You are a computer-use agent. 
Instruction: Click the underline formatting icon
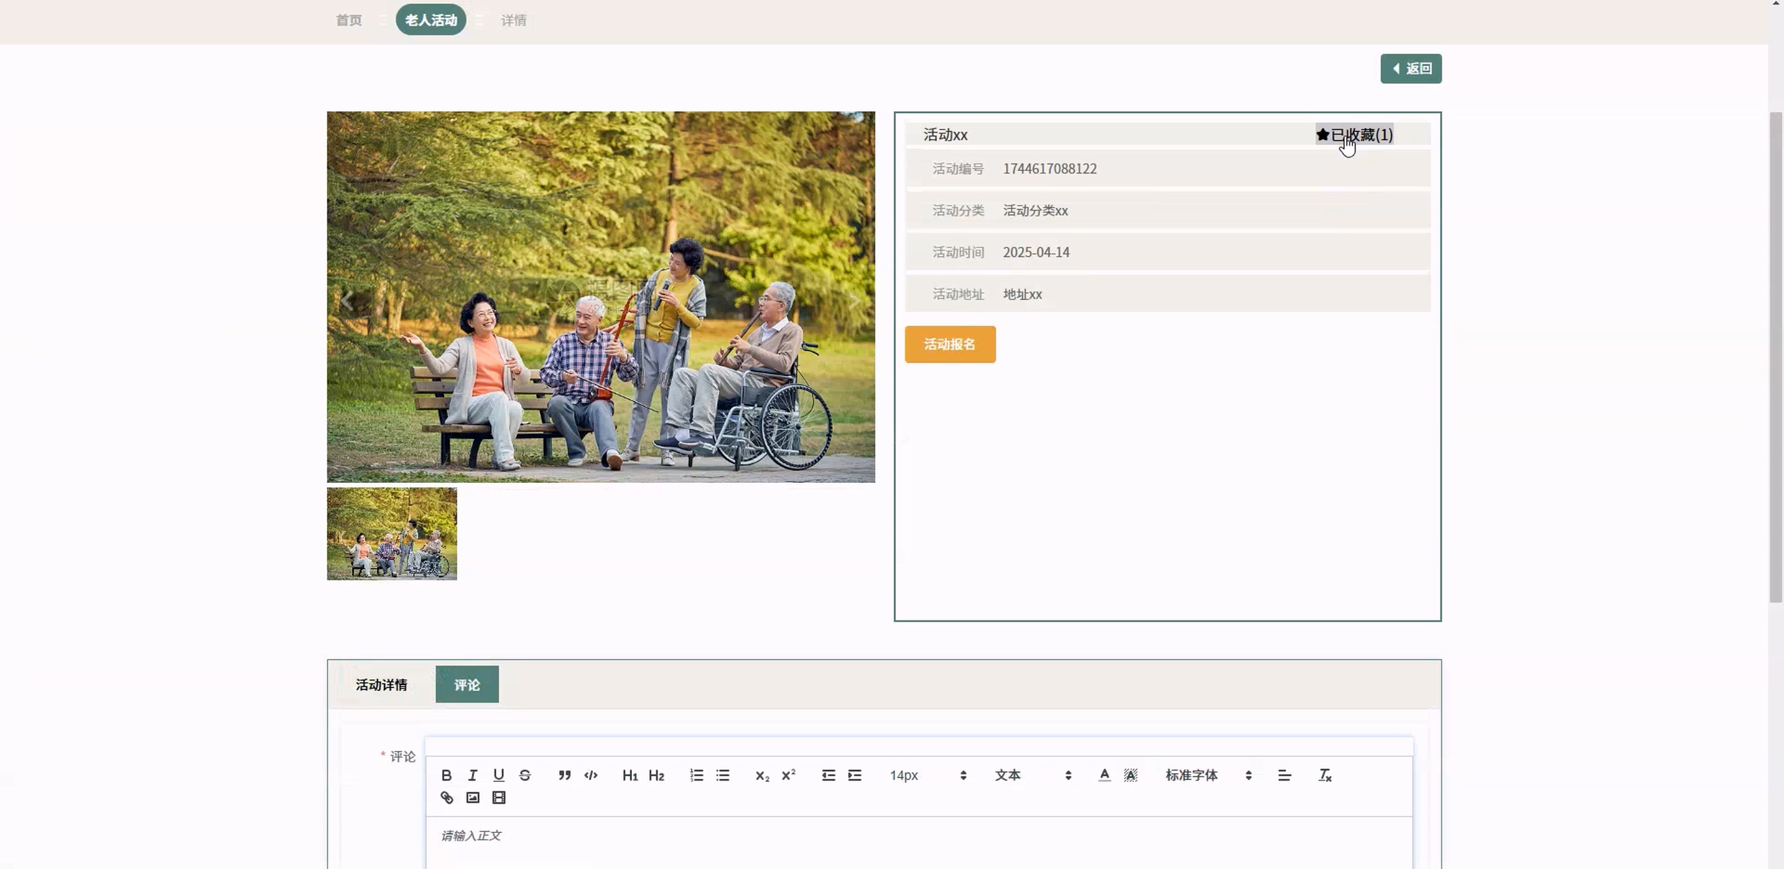coord(499,776)
